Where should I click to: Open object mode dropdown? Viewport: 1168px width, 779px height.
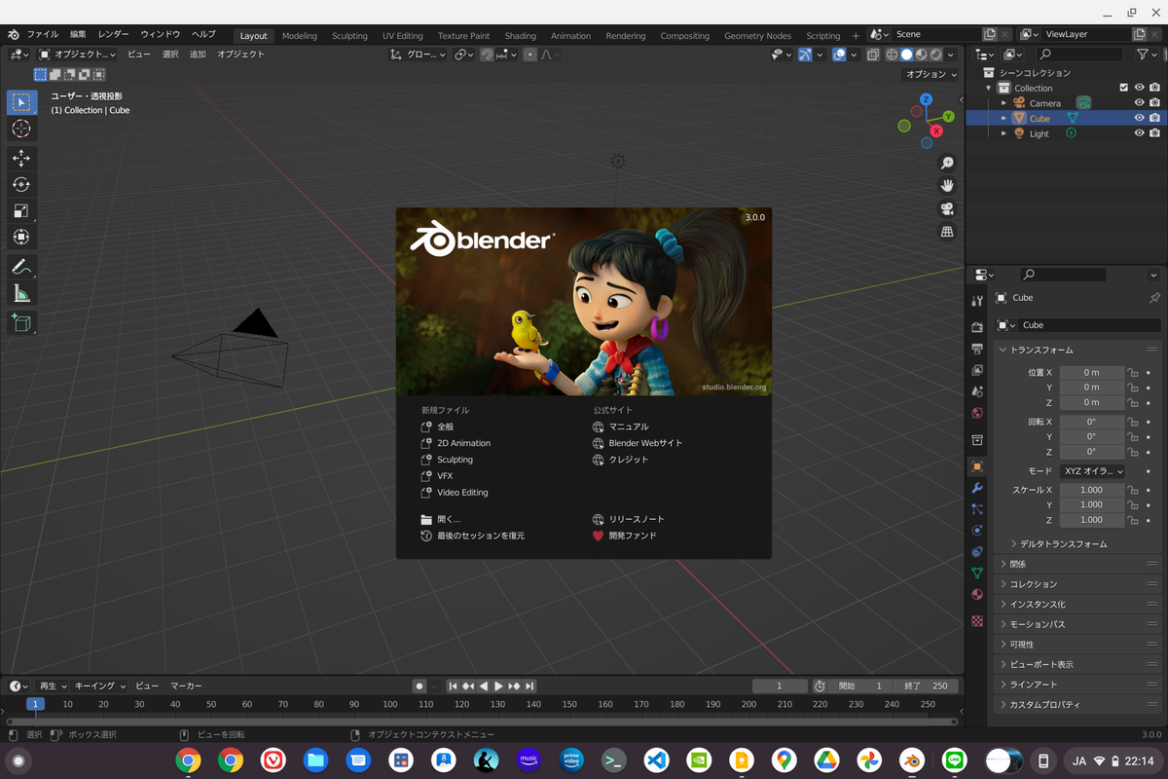[x=78, y=55]
